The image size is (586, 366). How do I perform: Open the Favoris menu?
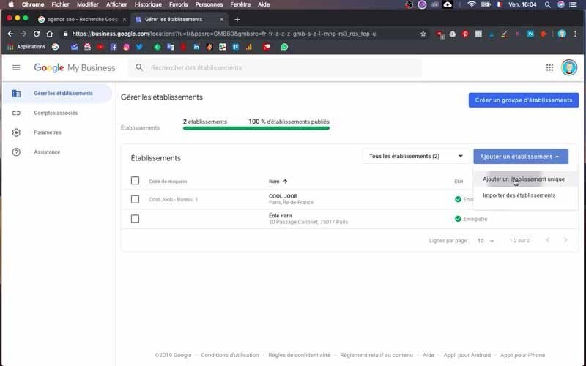pos(178,4)
